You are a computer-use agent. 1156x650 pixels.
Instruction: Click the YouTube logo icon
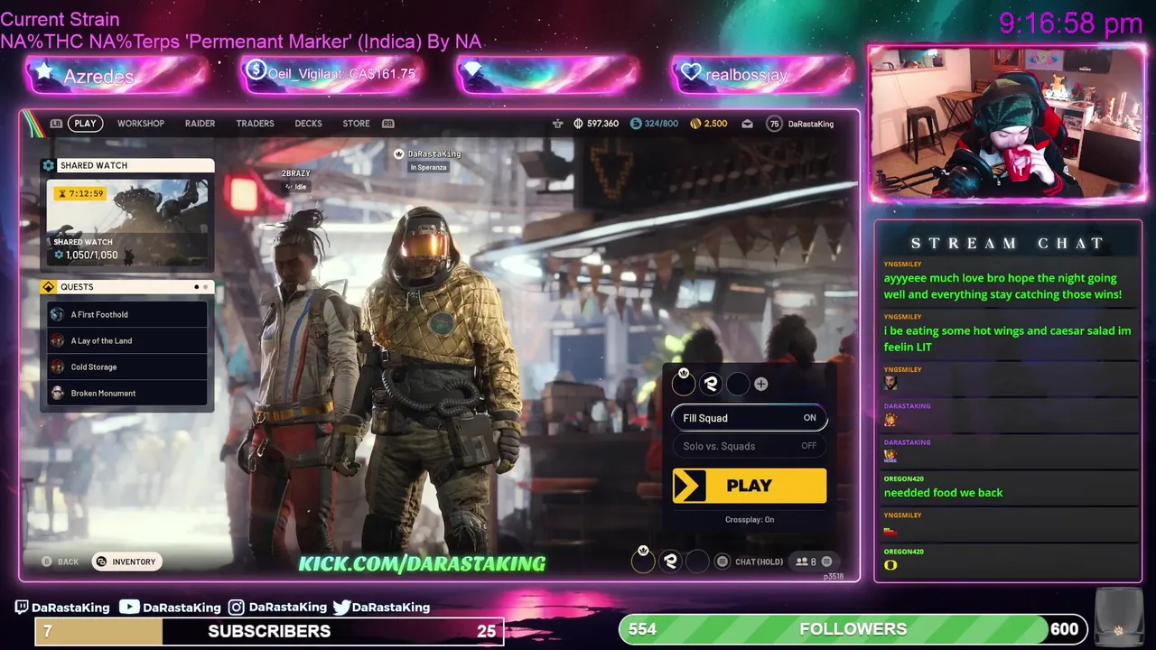[x=129, y=608]
